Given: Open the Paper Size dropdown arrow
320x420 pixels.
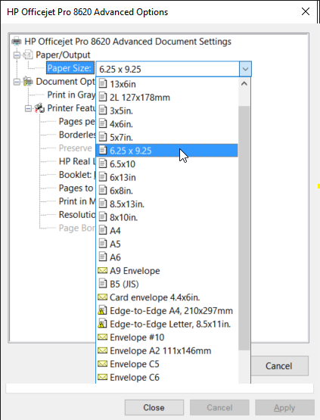Looking at the screenshot, I should (x=245, y=69).
